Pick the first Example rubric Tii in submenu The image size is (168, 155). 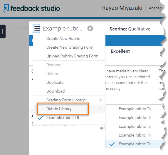coord(135,109)
